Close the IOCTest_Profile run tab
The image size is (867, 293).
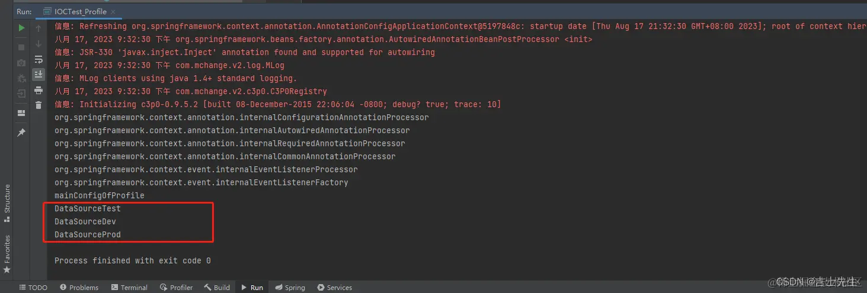(113, 11)
